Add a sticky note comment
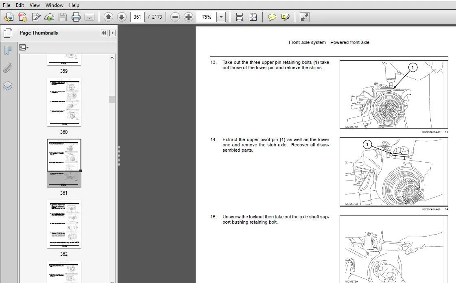456x283 pixels. (x=272, y=17)
